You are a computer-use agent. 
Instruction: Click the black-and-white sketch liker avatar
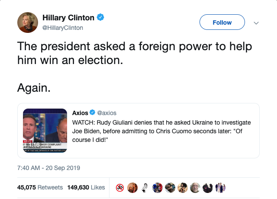pyautogui.click(x=145, y=187)
